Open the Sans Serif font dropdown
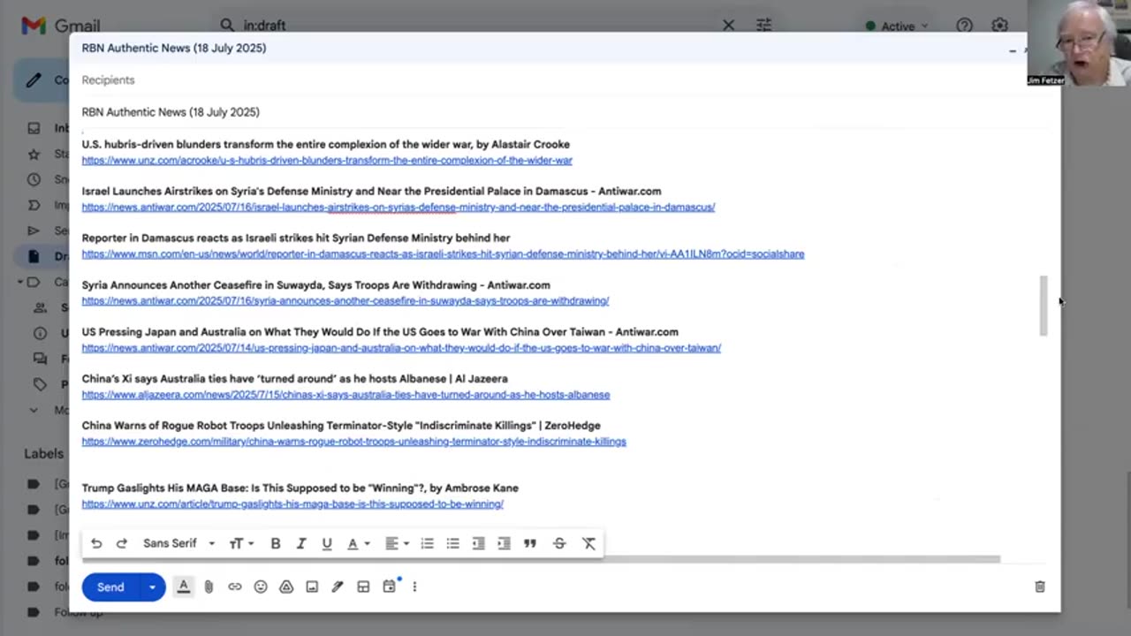Screen dimensions: 1131x636 tap(178, 543)
